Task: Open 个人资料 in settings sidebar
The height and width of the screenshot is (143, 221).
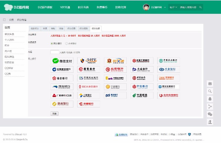Action: [9, 40]
